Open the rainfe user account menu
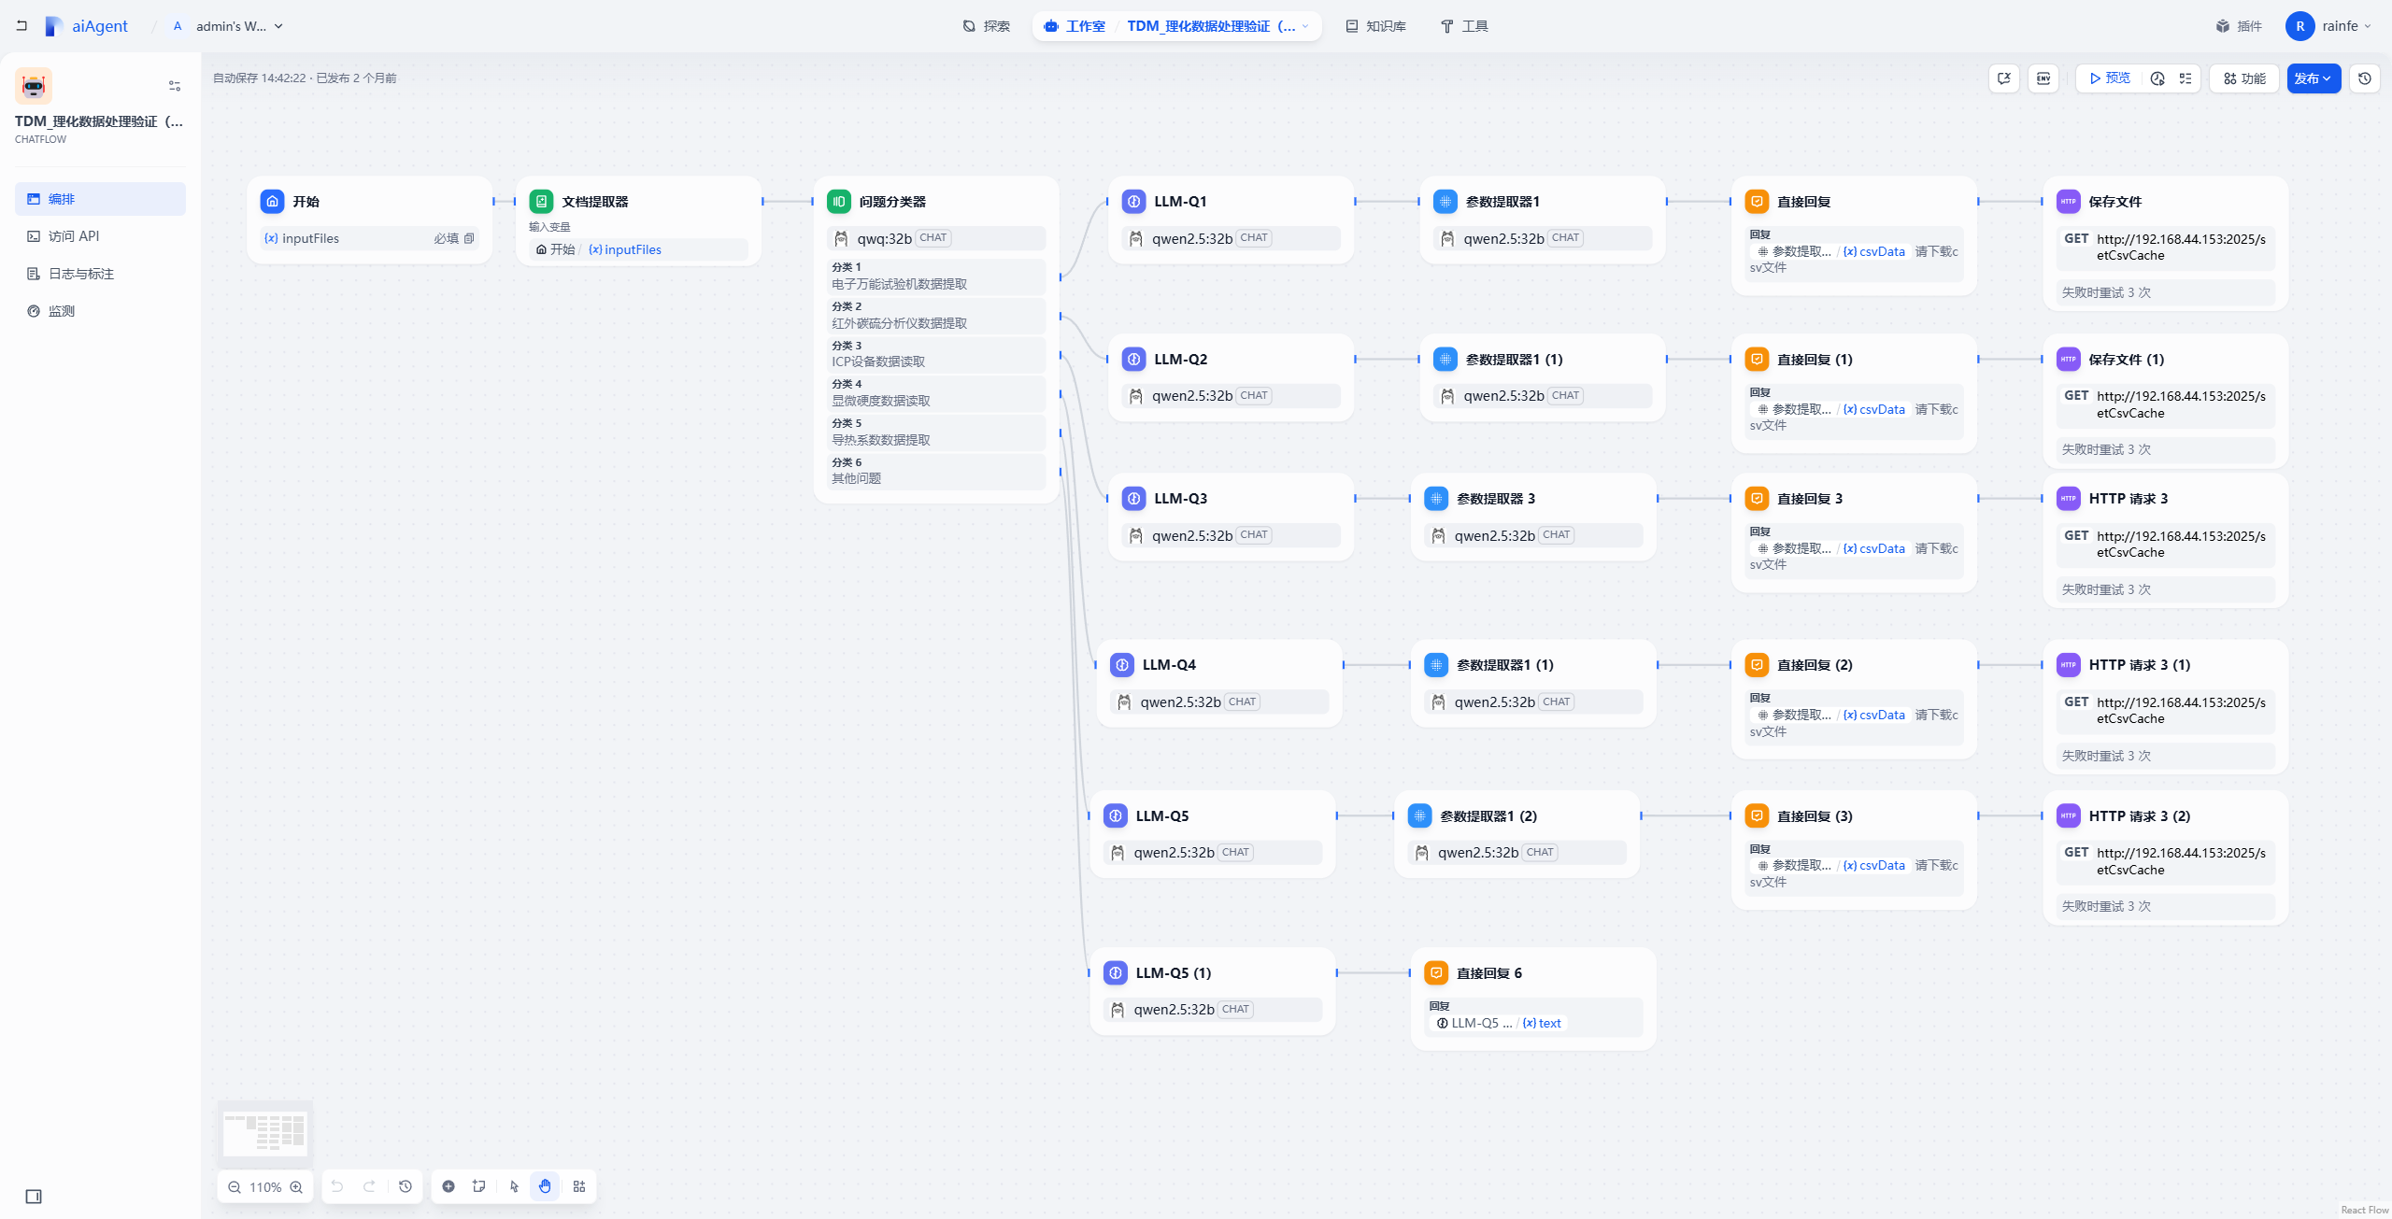Image resolution: width=2392 pixels, height=1219 pixels. coord(2328,26)
